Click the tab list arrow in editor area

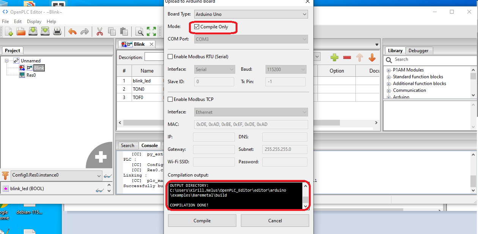[x=377, y=45]
